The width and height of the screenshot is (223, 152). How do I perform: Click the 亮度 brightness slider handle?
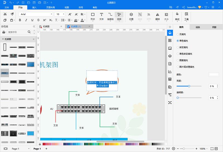pyautogui.click(x=189, y=86)
